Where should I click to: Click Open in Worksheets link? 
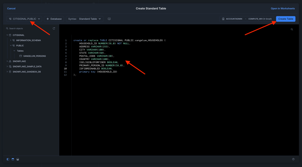coord(283,8)
